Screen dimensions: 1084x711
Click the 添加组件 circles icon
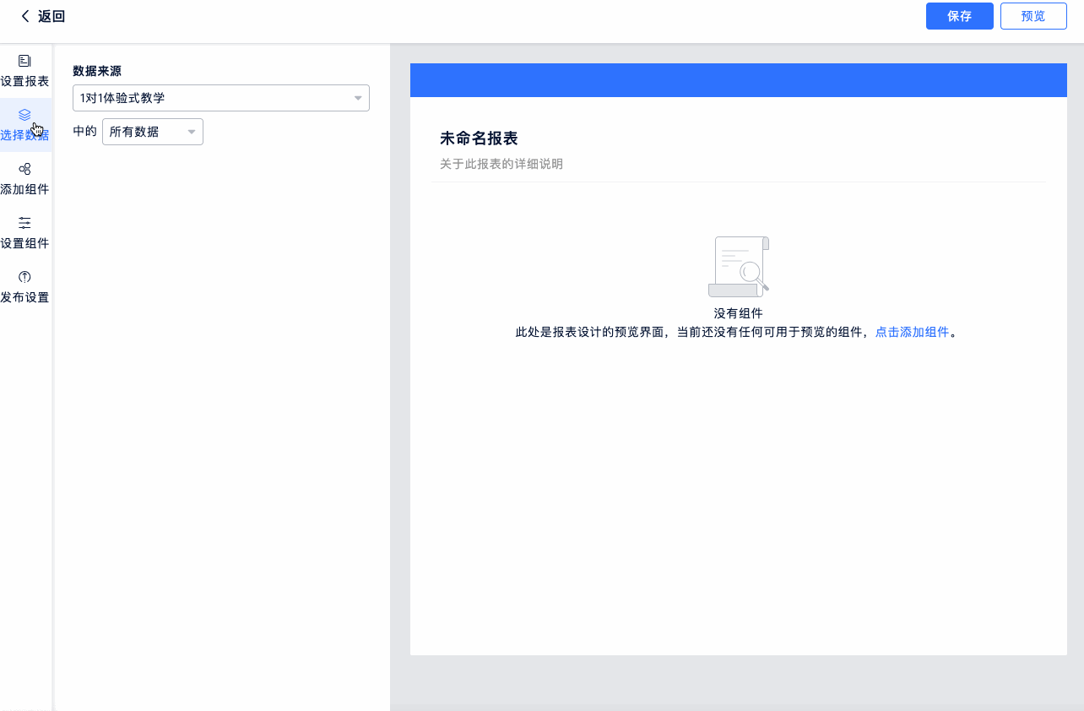tap(24, 169)
